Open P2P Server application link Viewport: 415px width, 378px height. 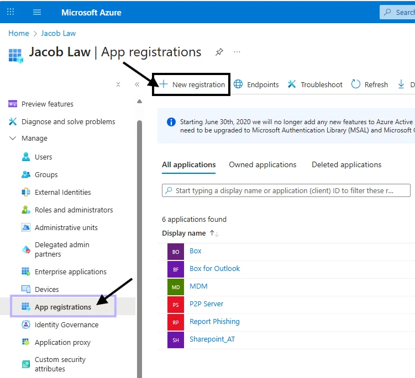click(206, 304)
